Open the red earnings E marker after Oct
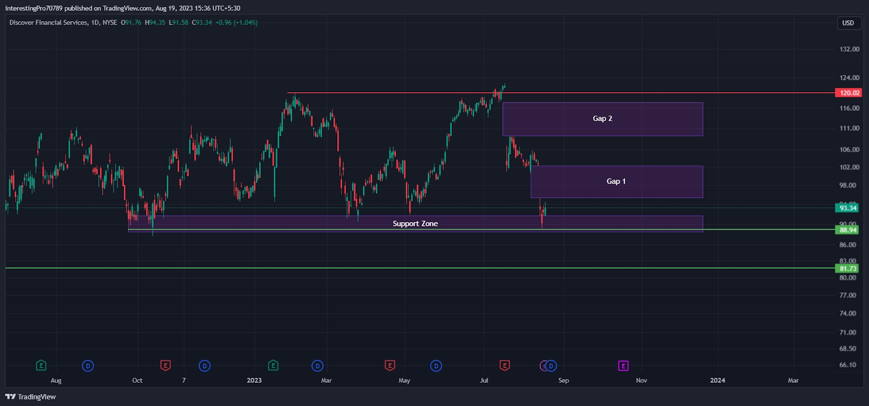 tap(166, 366)
